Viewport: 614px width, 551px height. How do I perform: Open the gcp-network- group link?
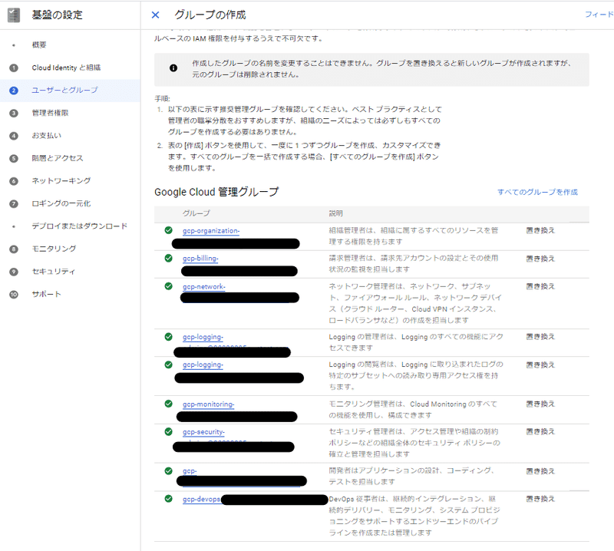click(x=204, y=287)
